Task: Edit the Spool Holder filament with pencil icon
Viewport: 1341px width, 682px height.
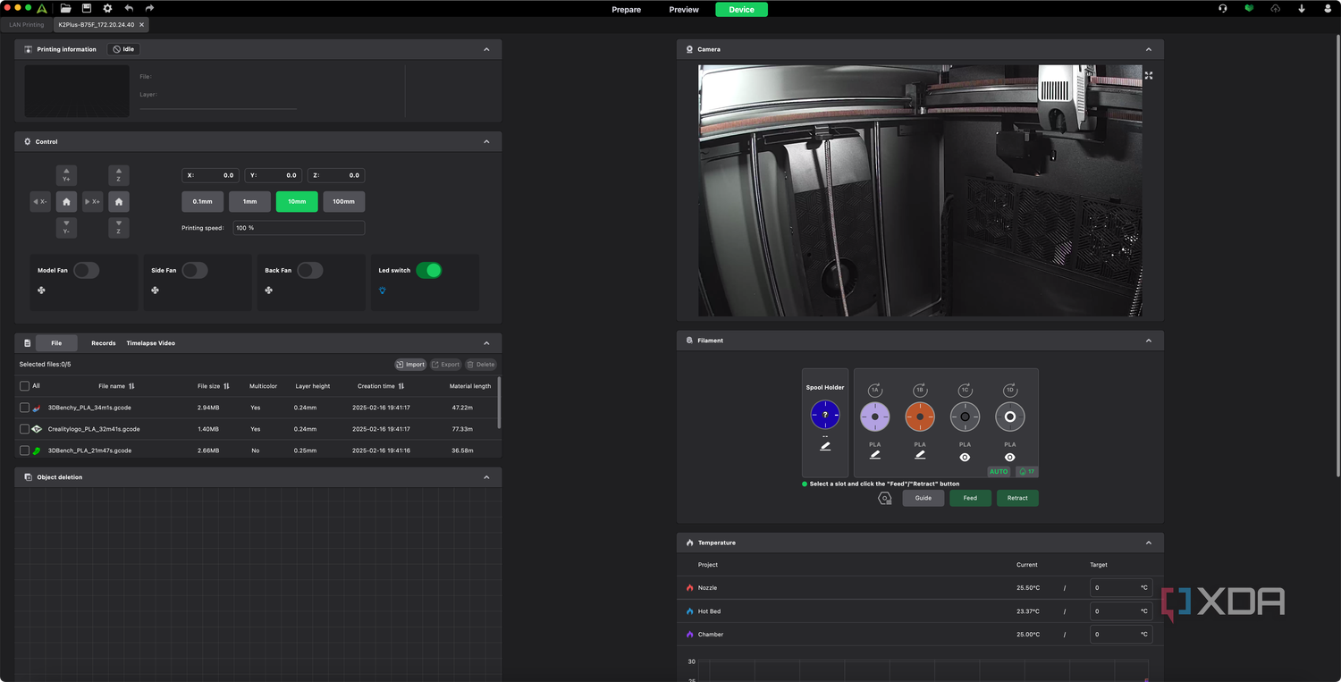Action: tap(825, 446)
